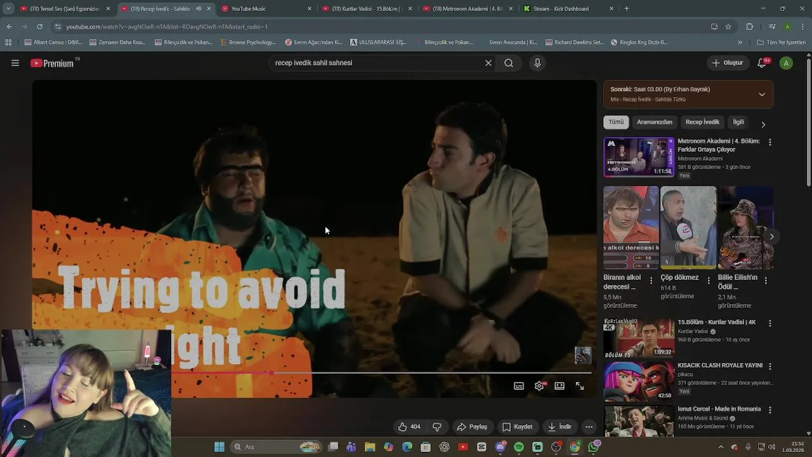Open File Explorer from the taskbar
This screenshot has height=457, width=812.
pos(370,447)
